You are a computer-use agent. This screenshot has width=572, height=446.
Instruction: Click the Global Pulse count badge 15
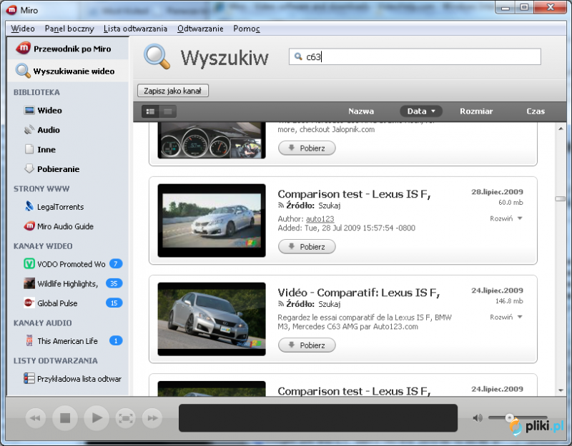click(x=114, y=303)
